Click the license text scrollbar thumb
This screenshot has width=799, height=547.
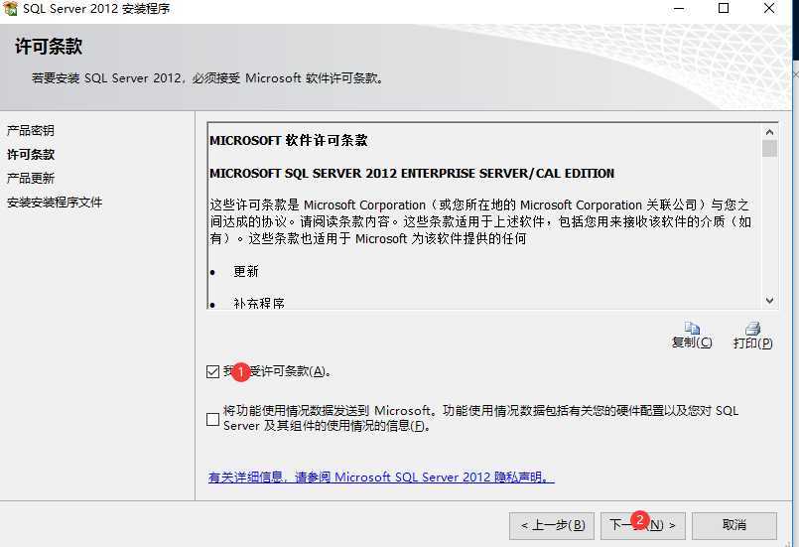(x=769, y=148)
